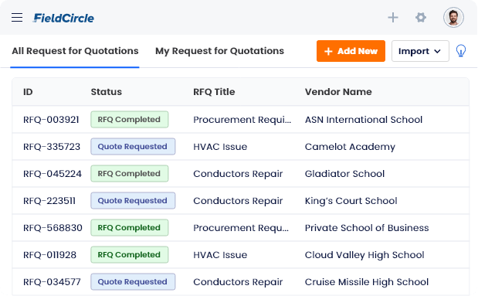The image size is (478, 296).
Task: Click vendor Gladiator School
Action: (x=344, y=174)
